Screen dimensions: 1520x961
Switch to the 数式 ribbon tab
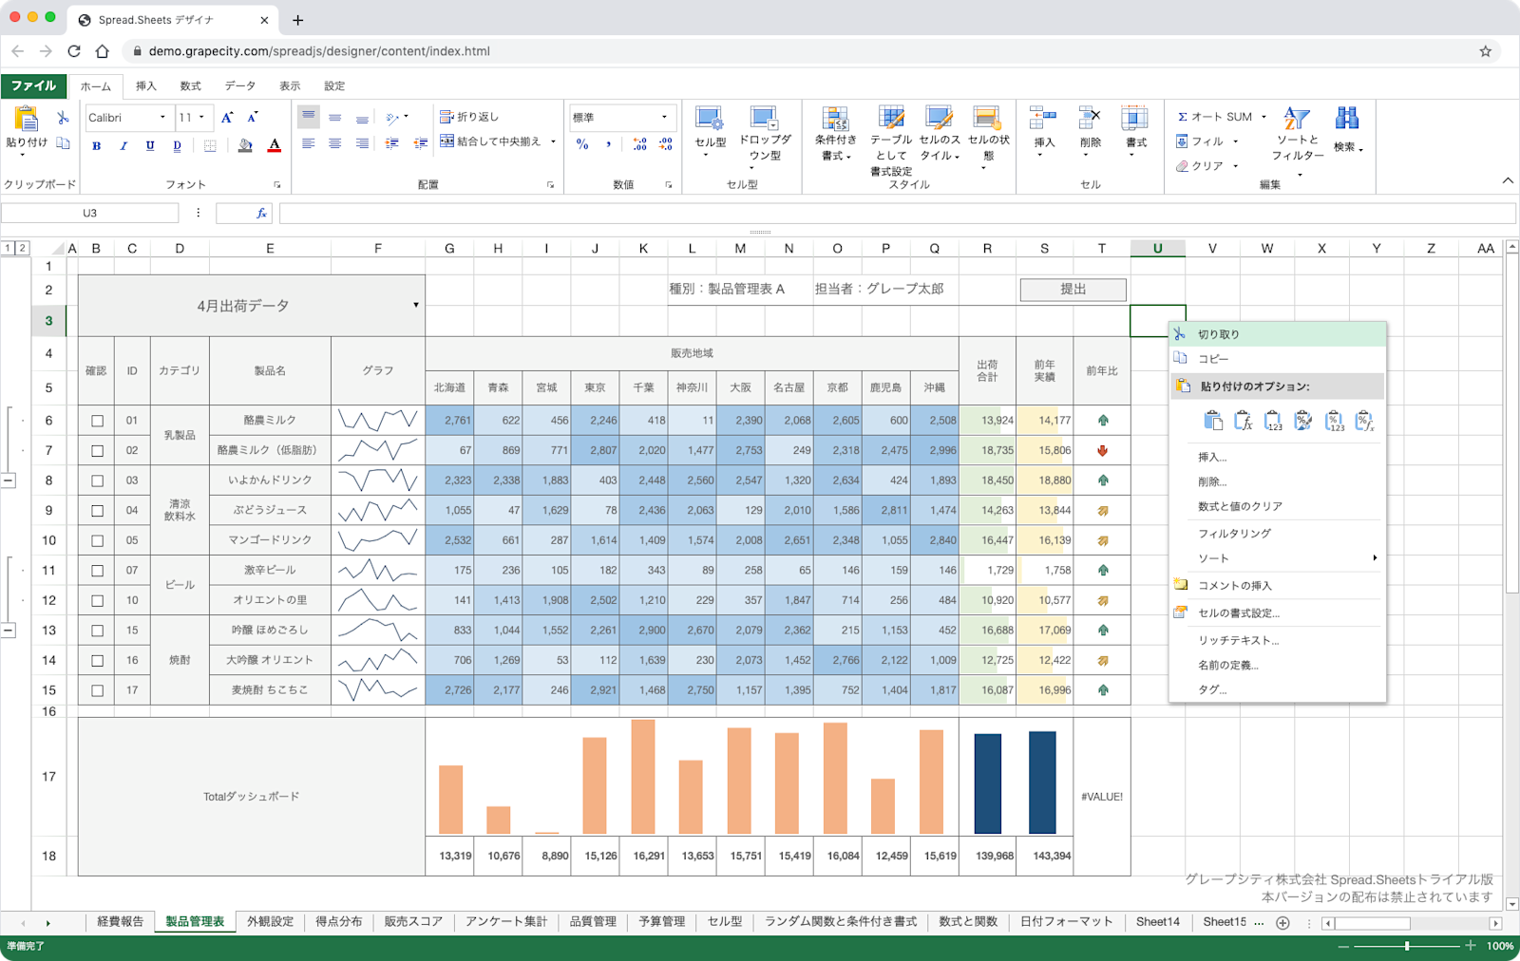191,86
